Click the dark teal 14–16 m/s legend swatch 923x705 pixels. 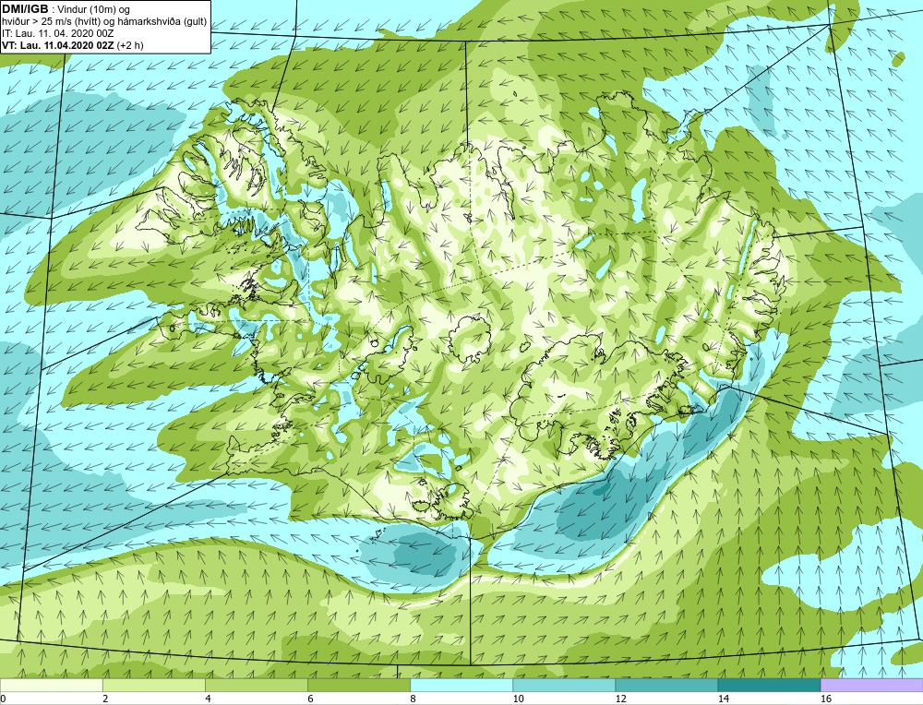click(x=769, y=685)
